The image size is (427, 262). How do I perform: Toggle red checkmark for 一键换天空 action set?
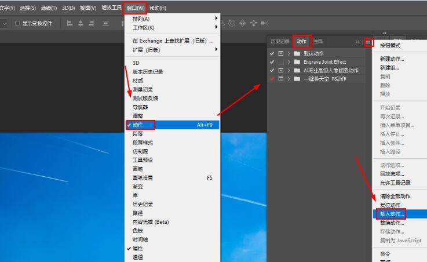[272, 78]
